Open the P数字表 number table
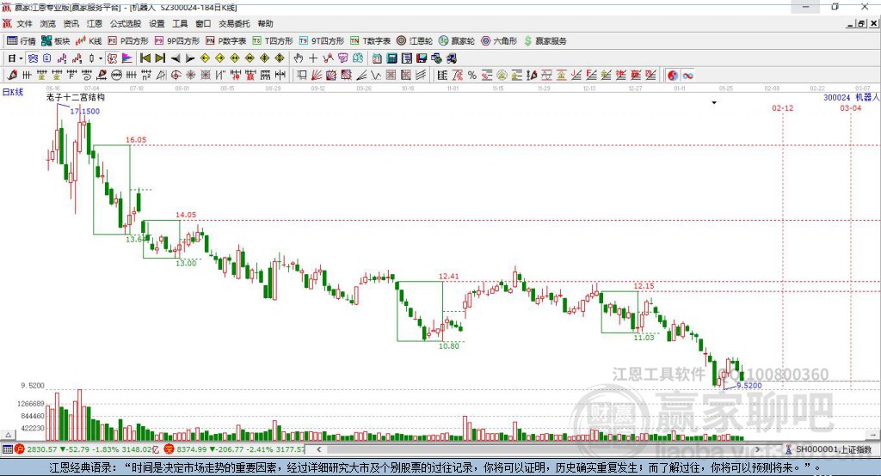 coord(225,41)
